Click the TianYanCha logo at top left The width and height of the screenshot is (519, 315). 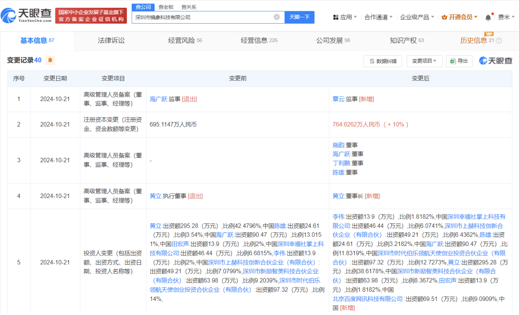(x=26, y=15)
